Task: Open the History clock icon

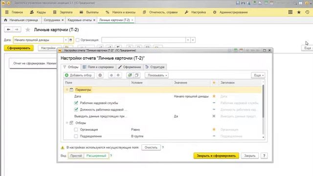Action: click(307, 12)
